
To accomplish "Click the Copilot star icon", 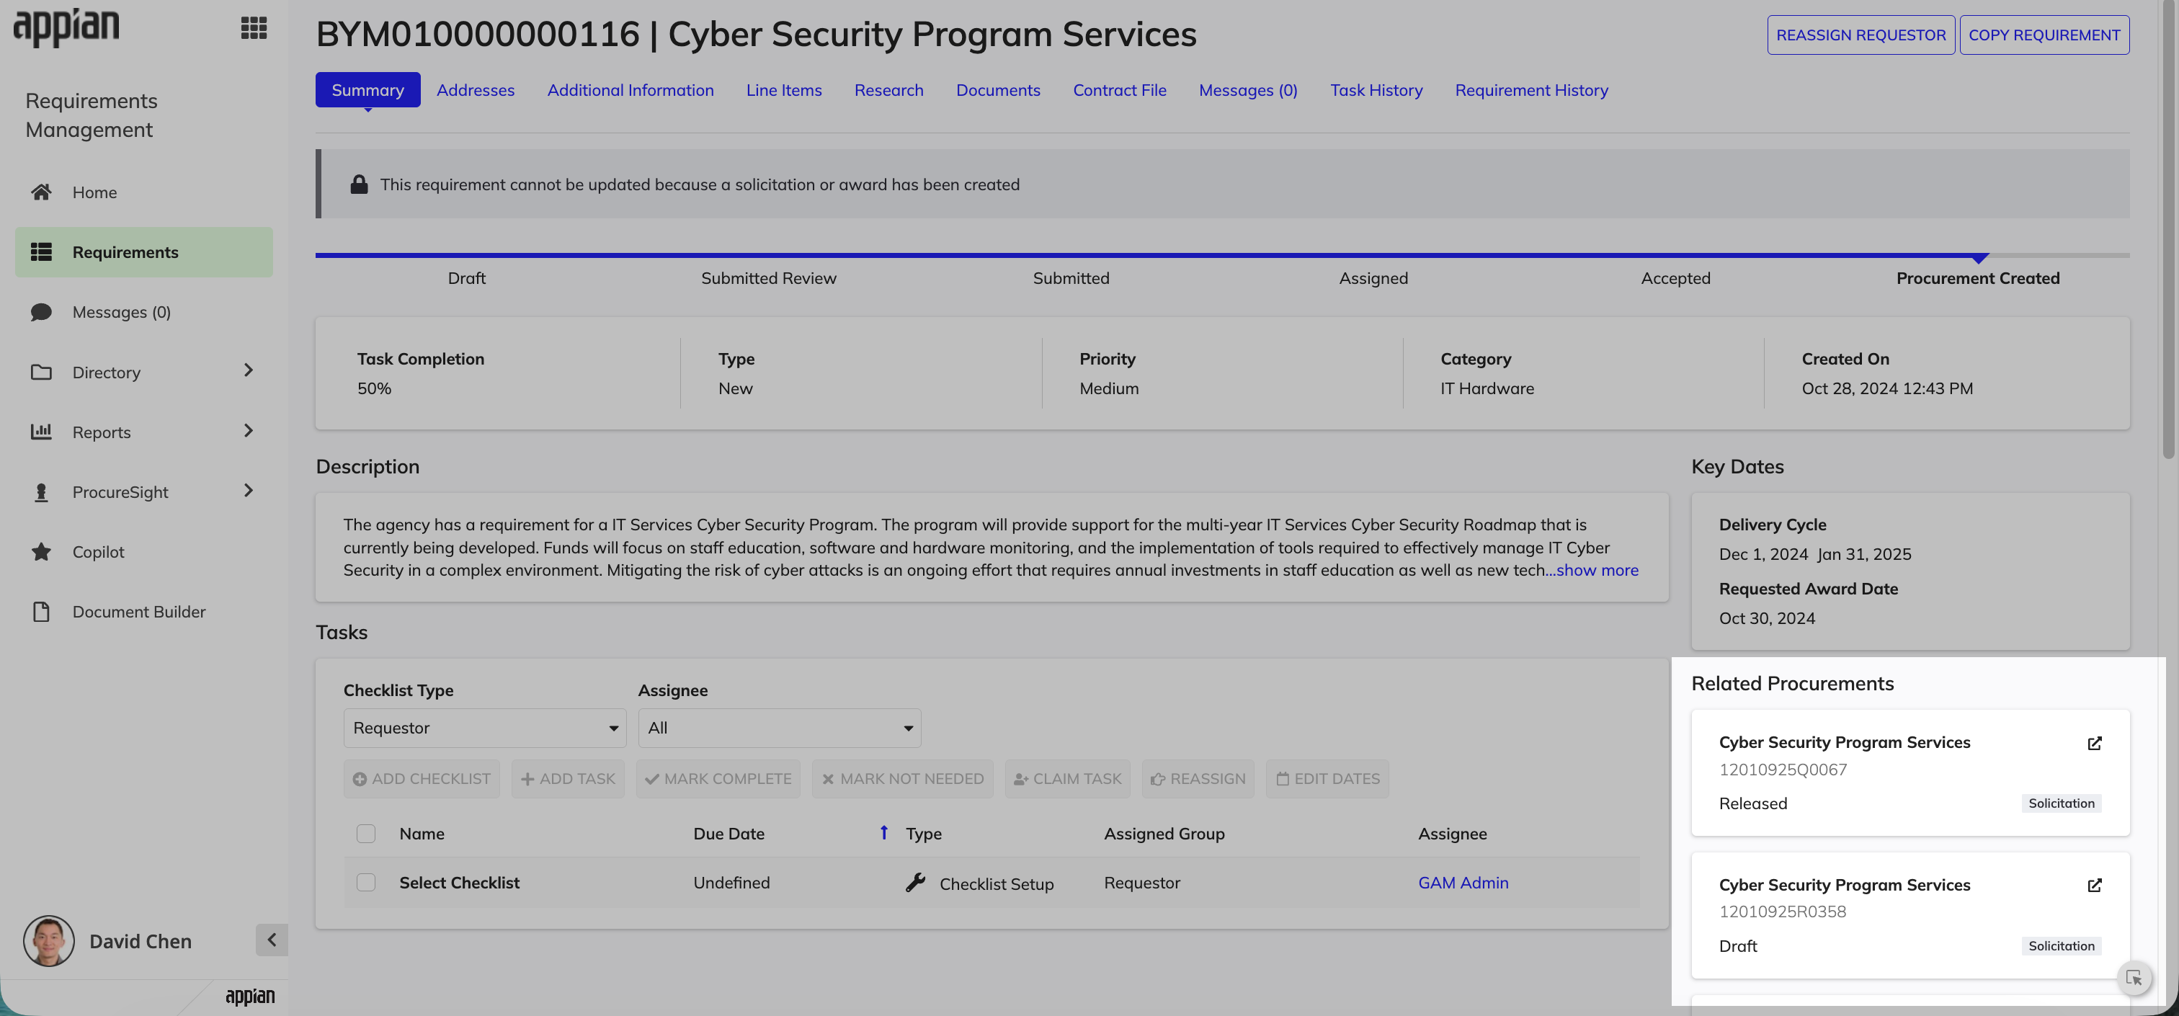I will 42,551.
